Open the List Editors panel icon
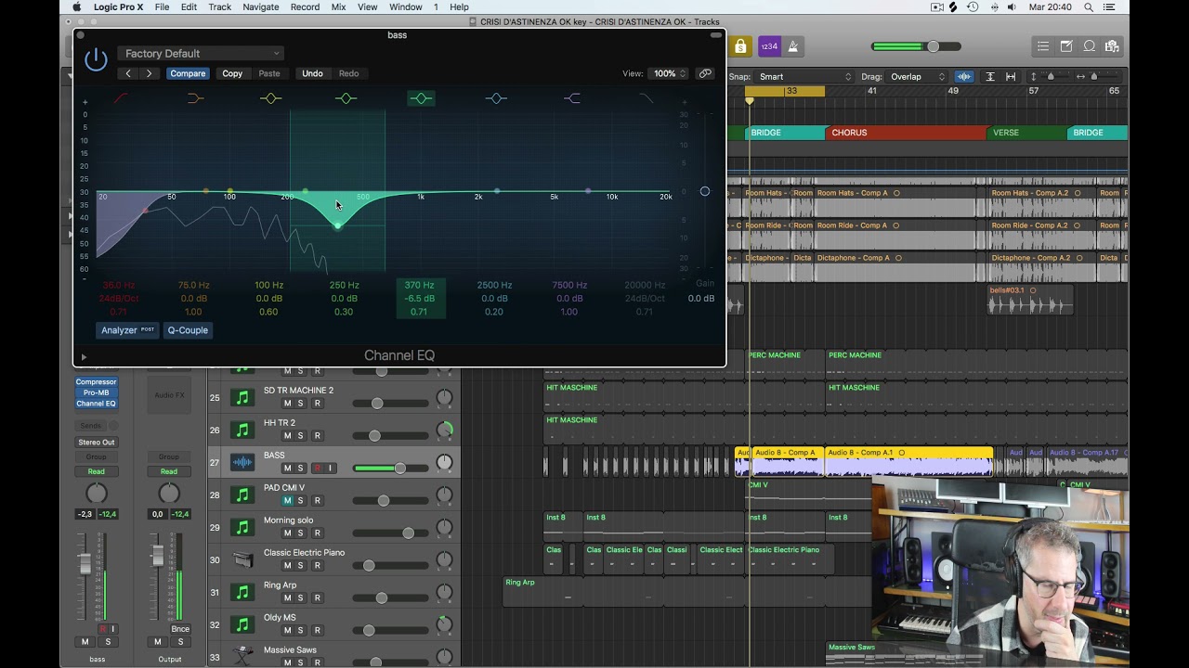 pyautogui.click(x=1043, y=46)
